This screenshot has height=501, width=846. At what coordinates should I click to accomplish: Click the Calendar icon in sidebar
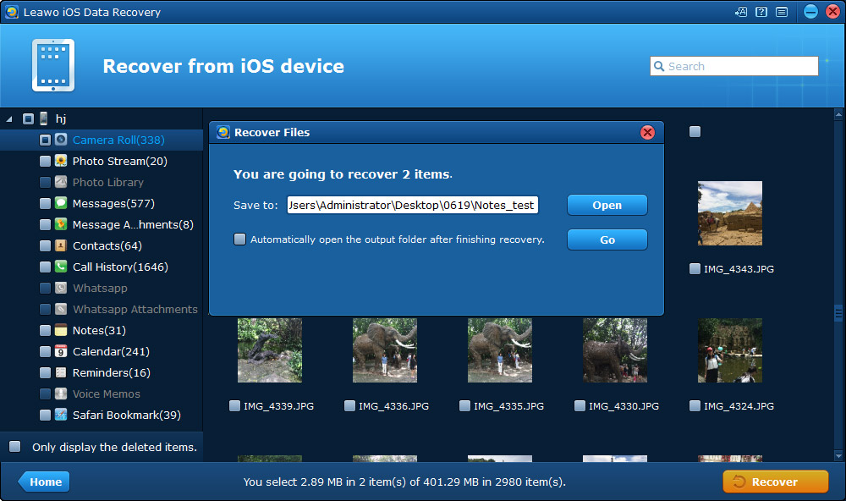61,351
